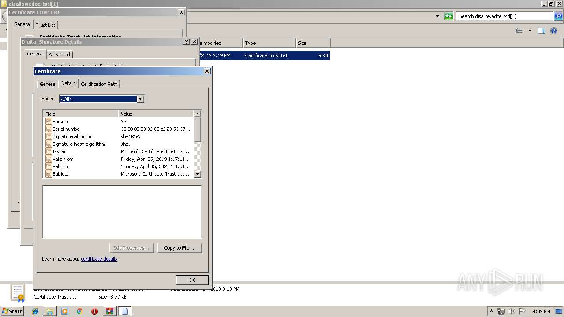Open Internet Explorer from the taskbar
The width and height of the screenshot is (564, 317).
tap(35, 311)
